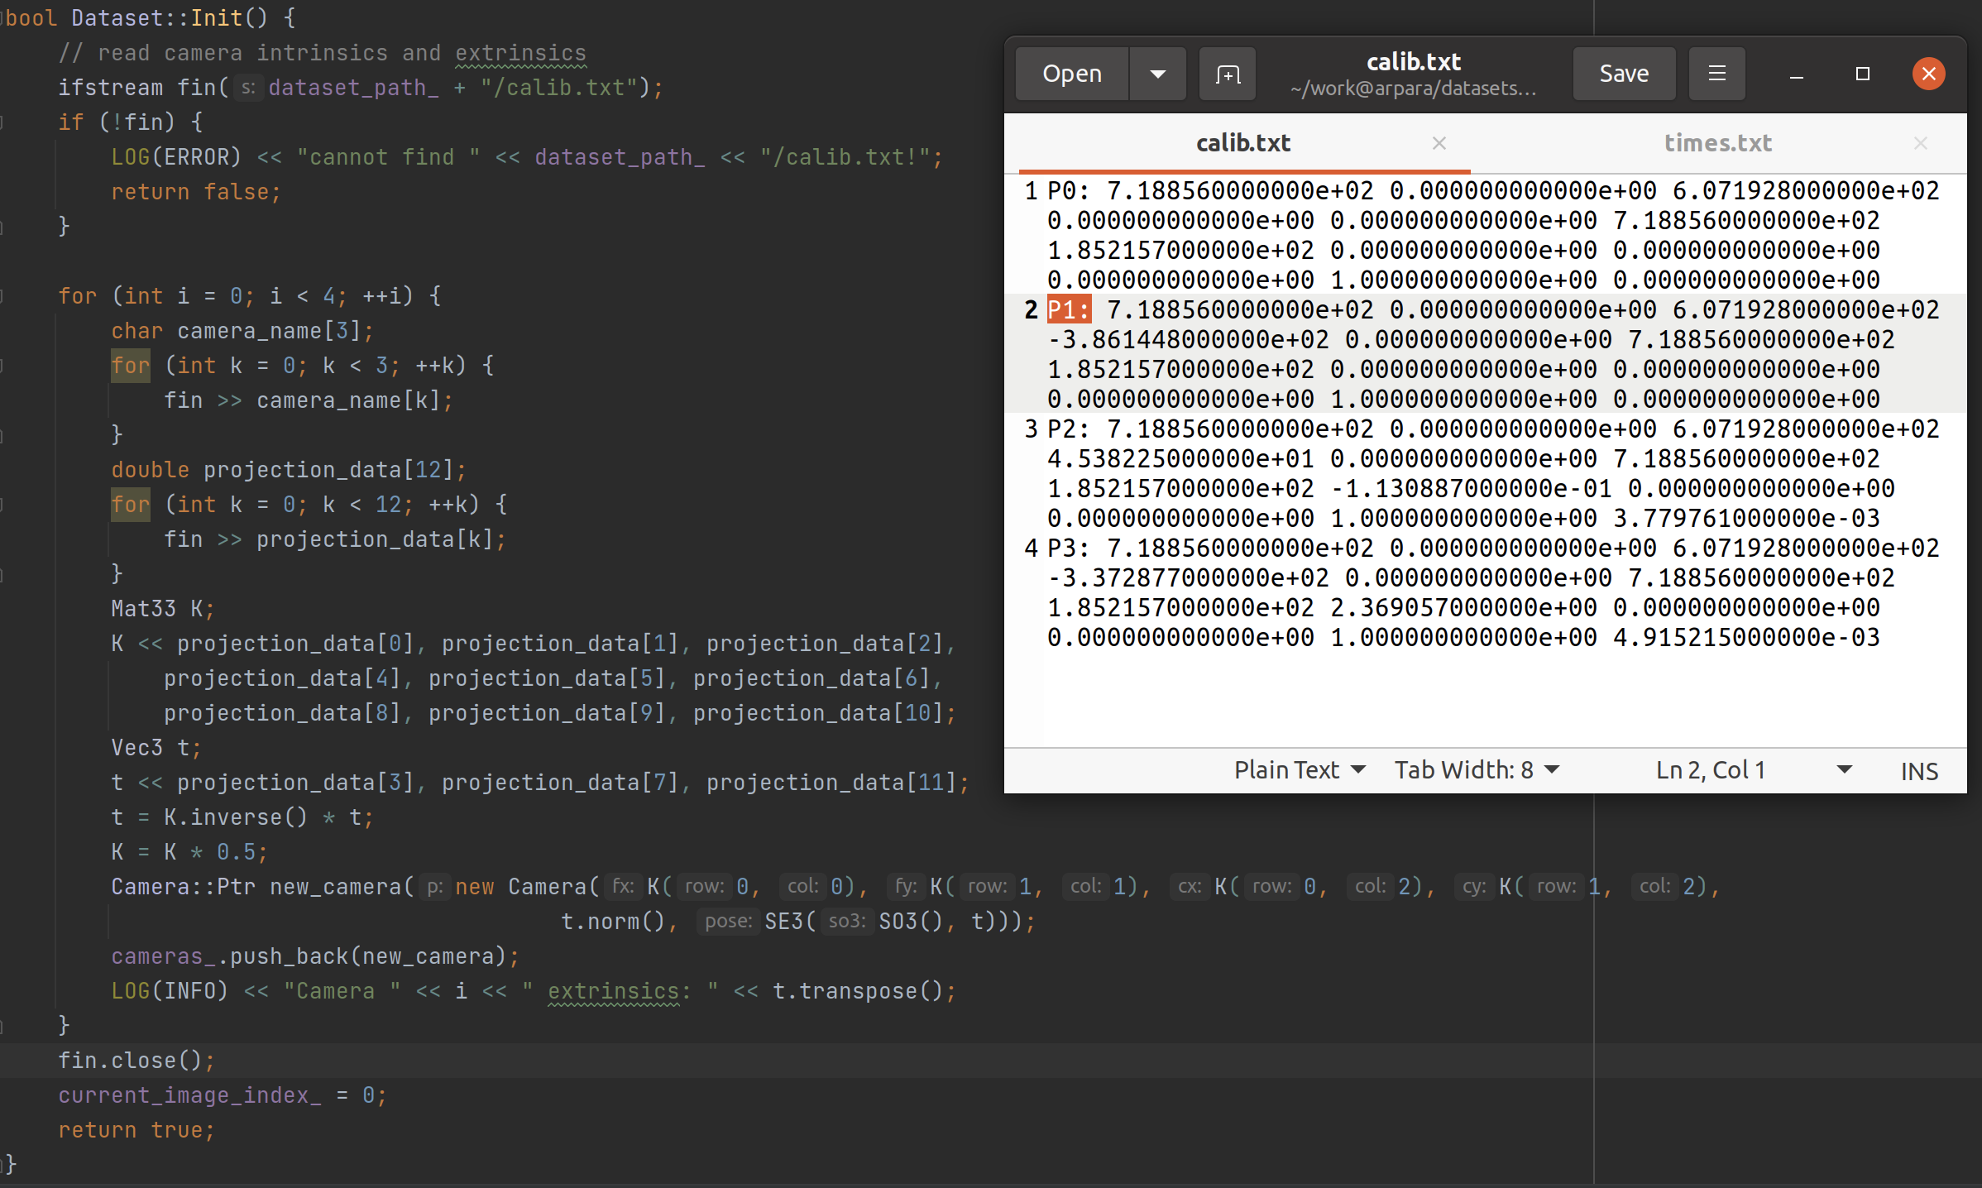Click the hamburger menu icon in editor
This screenshot has width=1982, height=1188.
(x=1716, y=70)
